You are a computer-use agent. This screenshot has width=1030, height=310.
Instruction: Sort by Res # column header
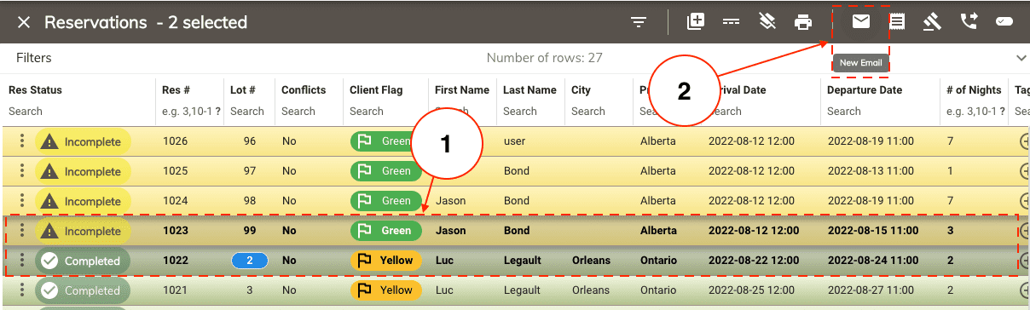[176, 90]
